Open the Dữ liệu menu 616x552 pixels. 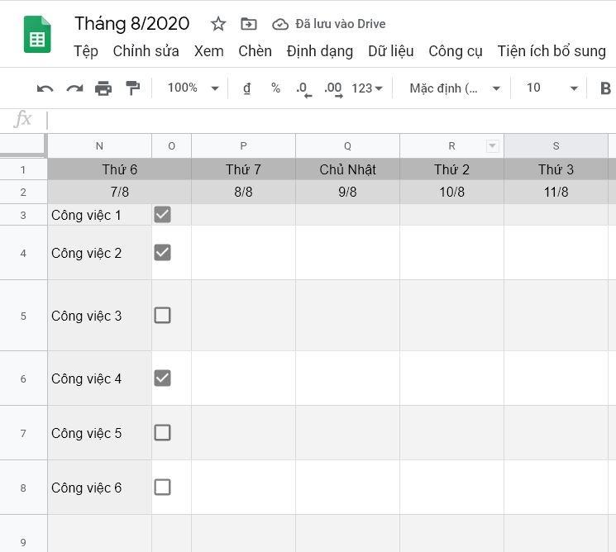point(390,51)
